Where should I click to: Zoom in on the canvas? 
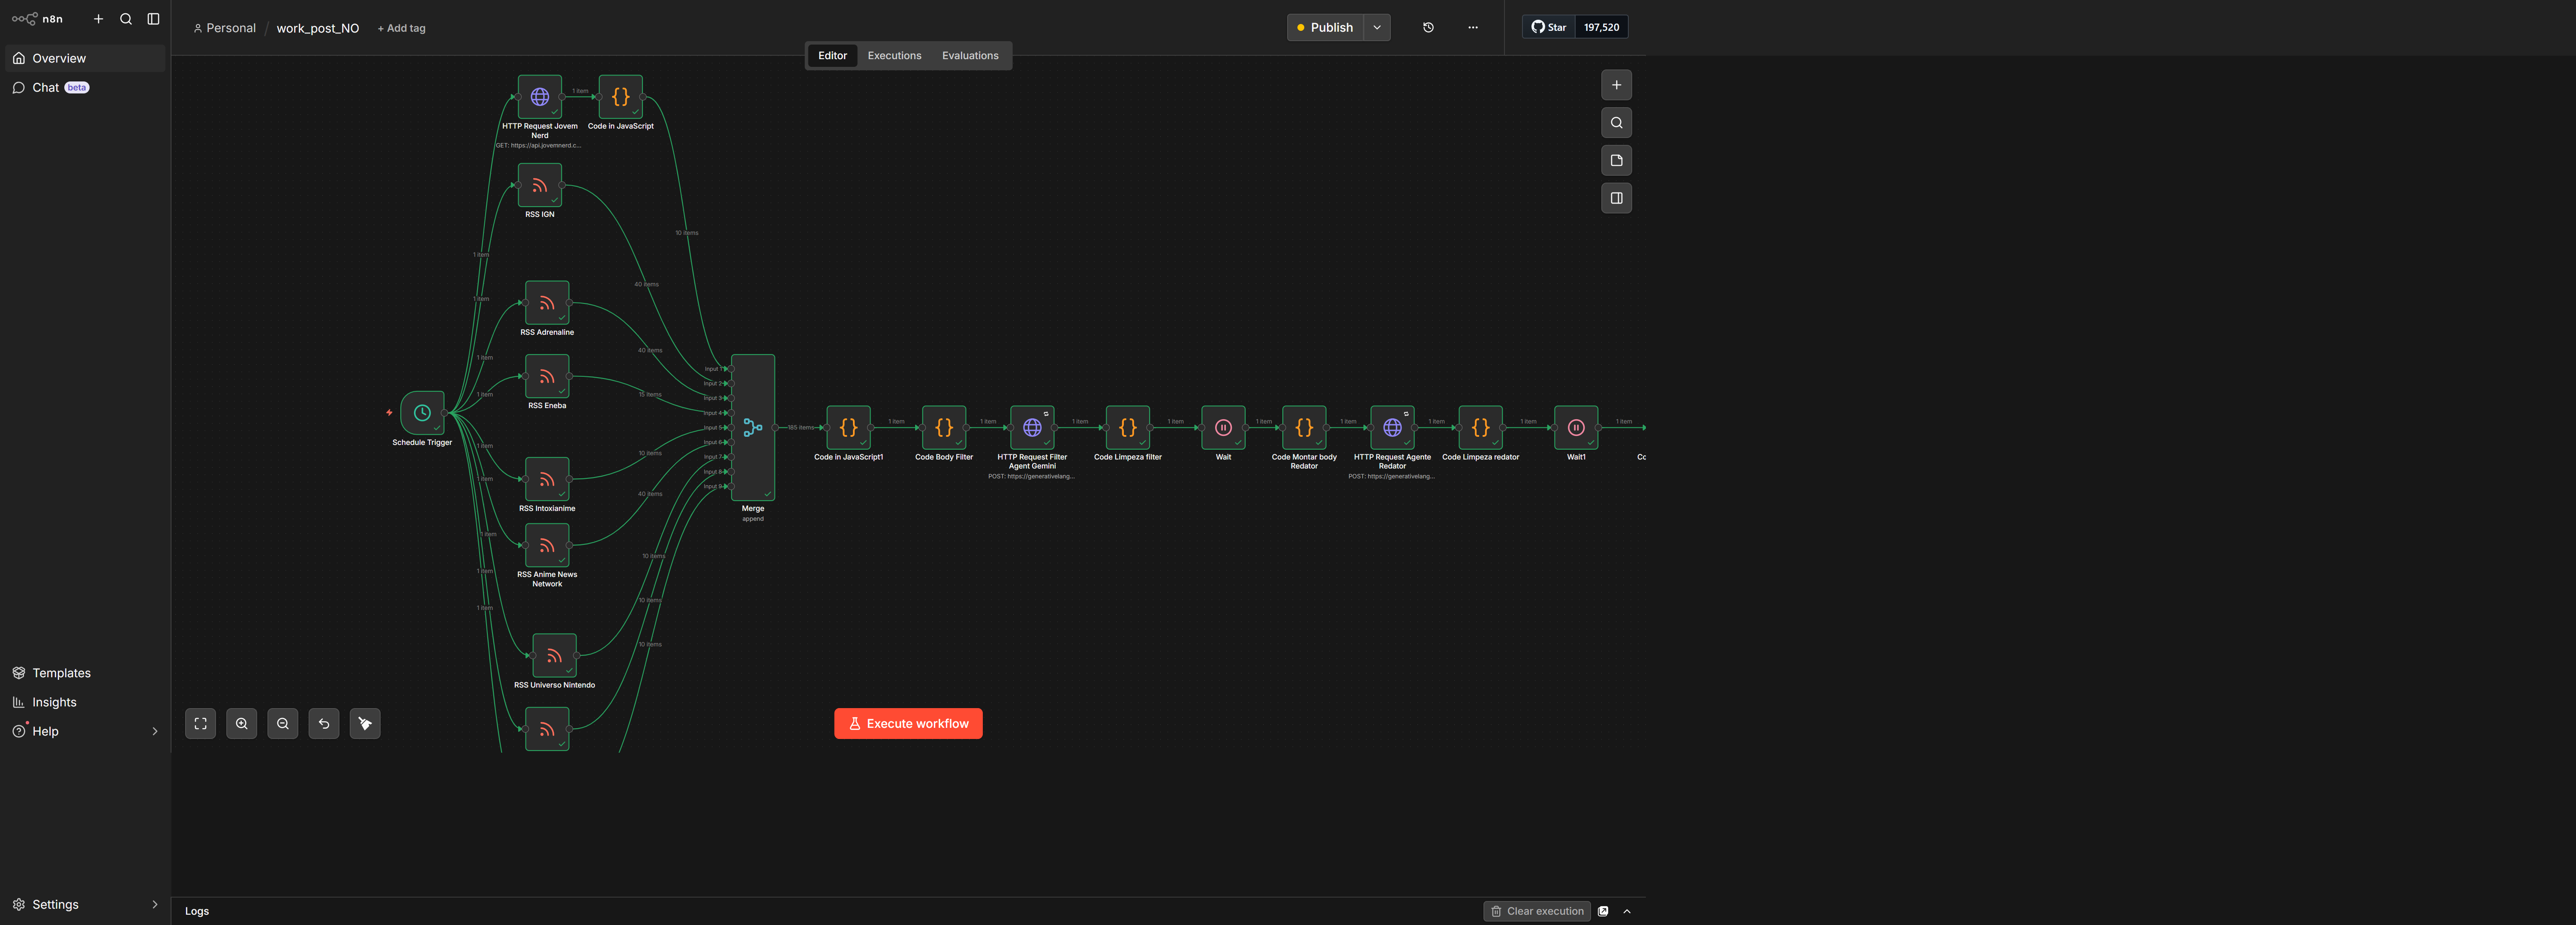coord(242,724)
